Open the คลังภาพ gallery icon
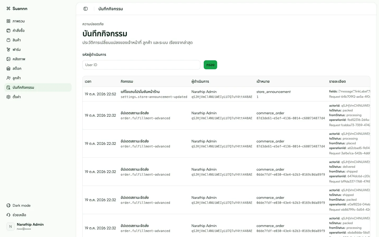Image resolution: width=379 pixels, height=237 pixels. 8,59
